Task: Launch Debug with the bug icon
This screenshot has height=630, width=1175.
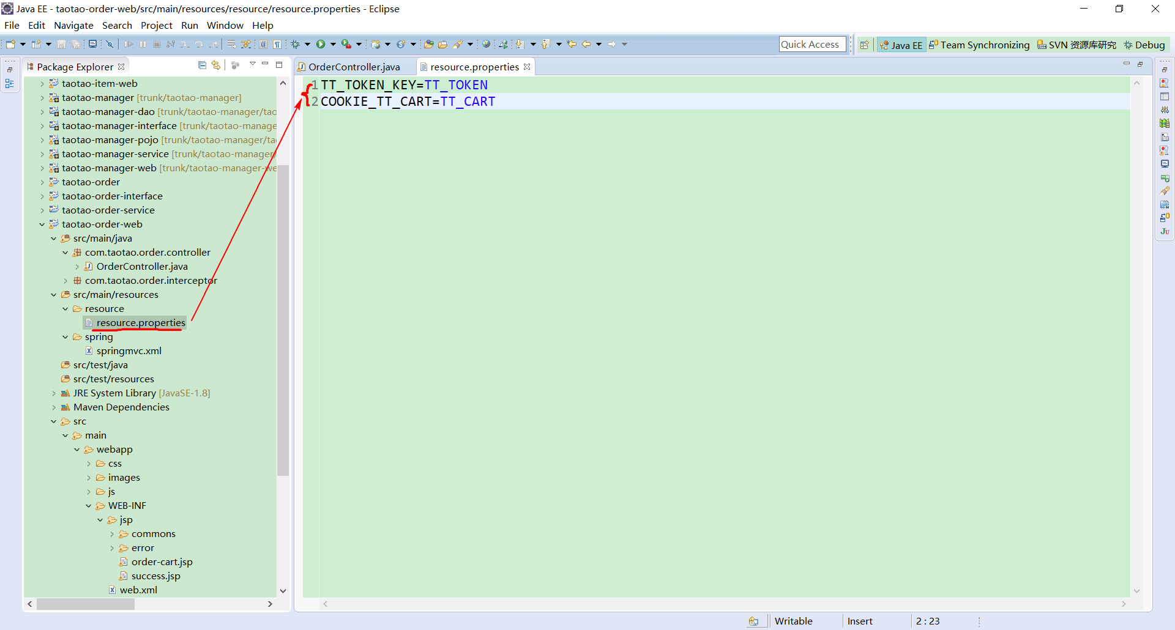Action: tap(295, 44)
